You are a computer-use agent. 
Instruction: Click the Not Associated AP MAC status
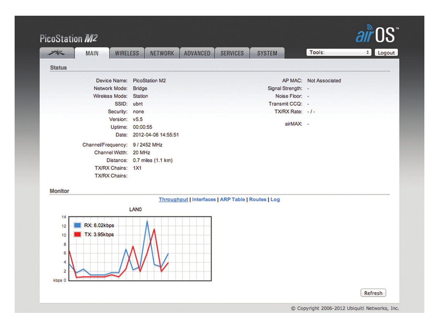pos(324,80)
